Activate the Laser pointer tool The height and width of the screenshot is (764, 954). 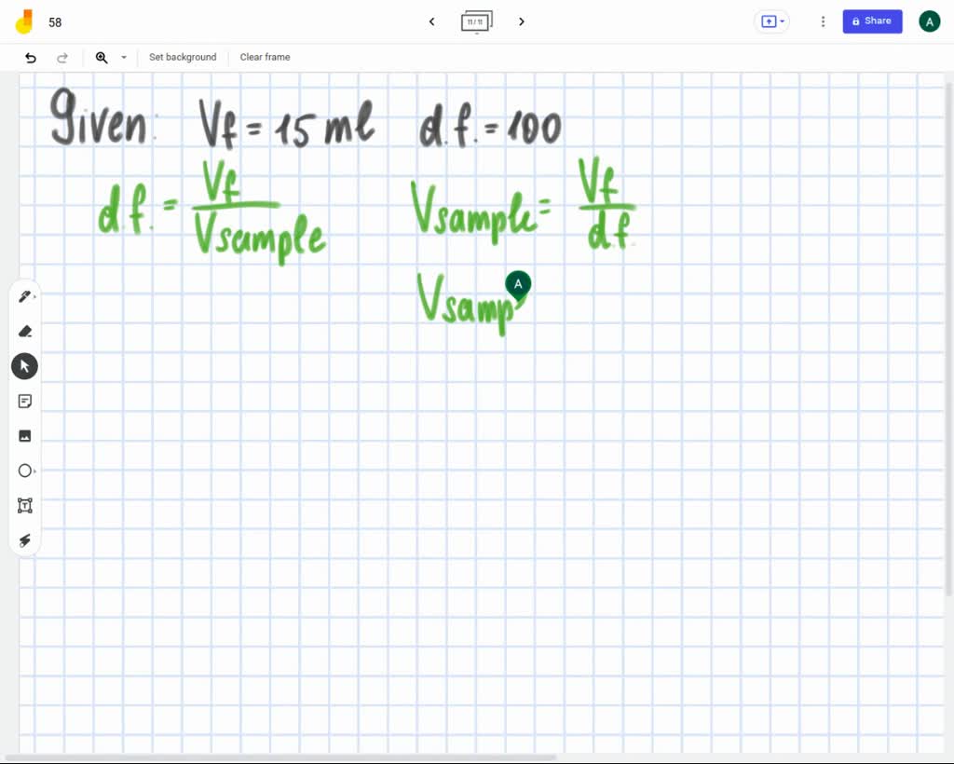coord(25,540)
